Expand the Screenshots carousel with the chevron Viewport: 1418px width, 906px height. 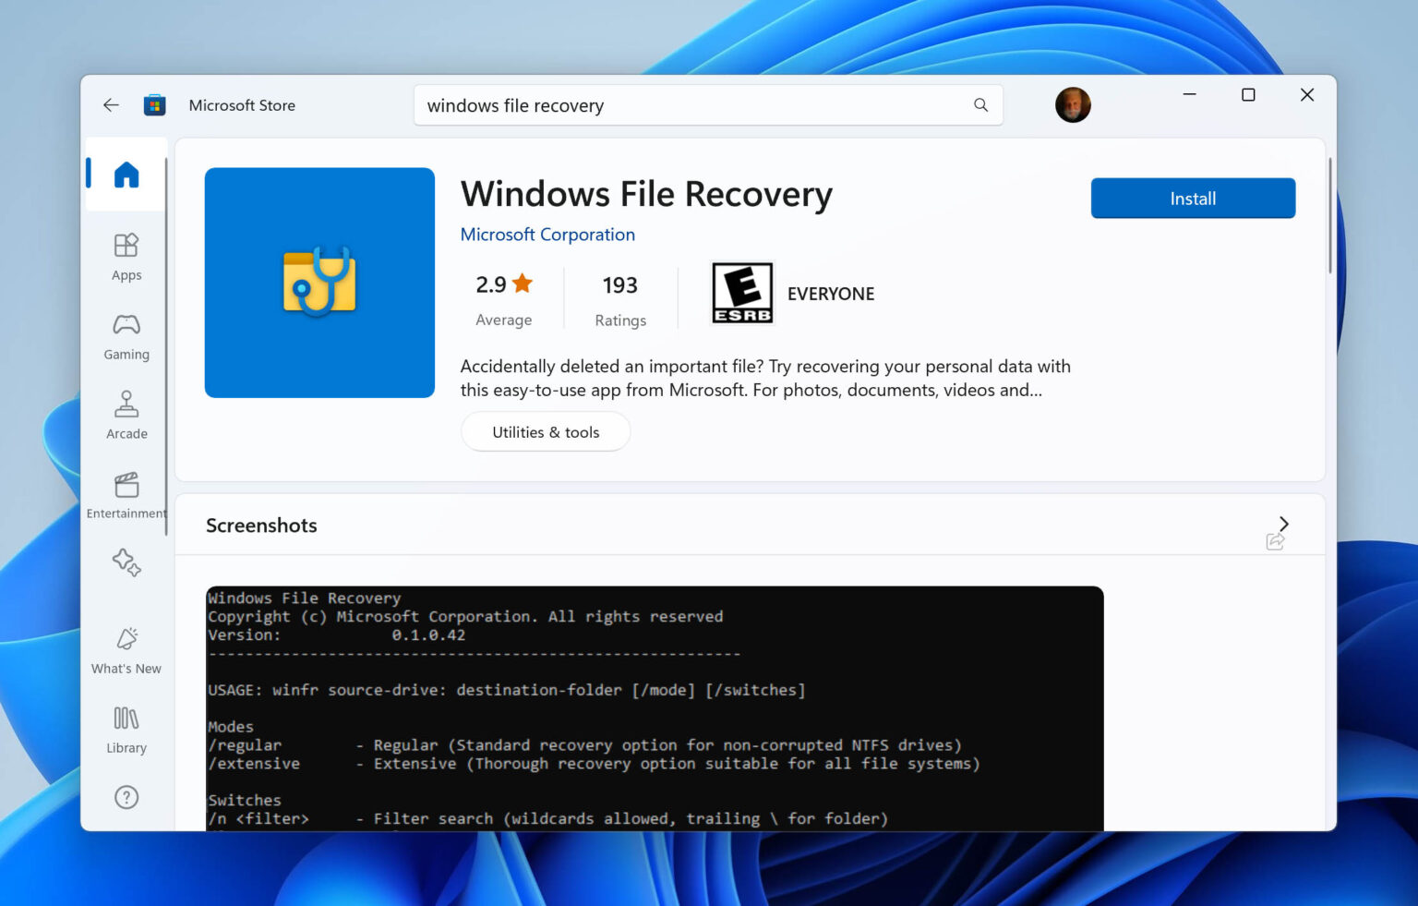[1283, 523]
